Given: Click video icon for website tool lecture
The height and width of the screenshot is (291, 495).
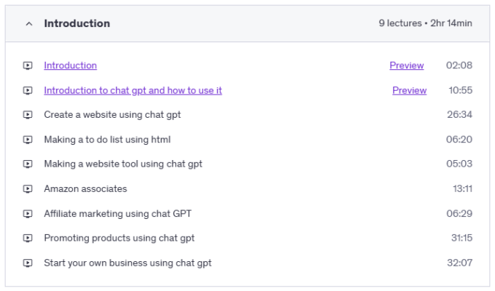Looking at the screenshot, I should click(x=28, y=164).
